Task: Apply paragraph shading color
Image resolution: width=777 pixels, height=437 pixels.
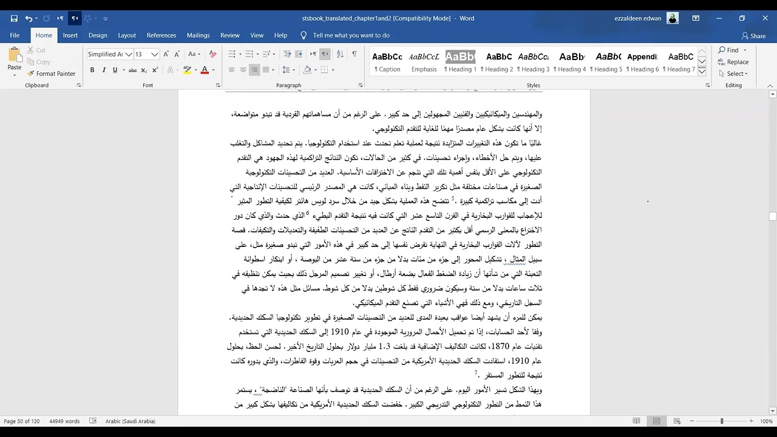Action: [308, 70]
